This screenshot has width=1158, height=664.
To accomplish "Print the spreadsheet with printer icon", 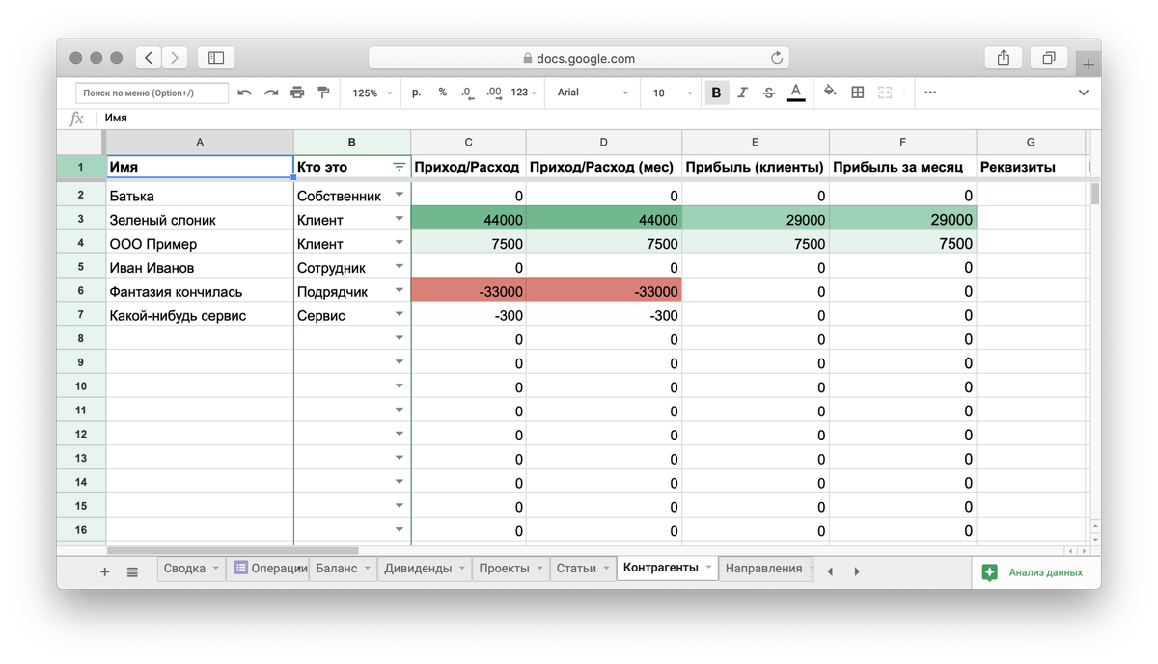I will pos(297,93).
